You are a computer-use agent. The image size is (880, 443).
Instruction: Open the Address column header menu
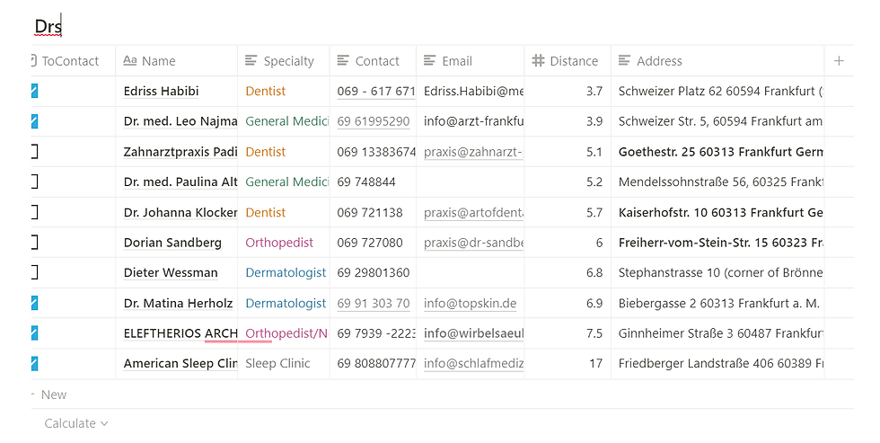(717, 60)
